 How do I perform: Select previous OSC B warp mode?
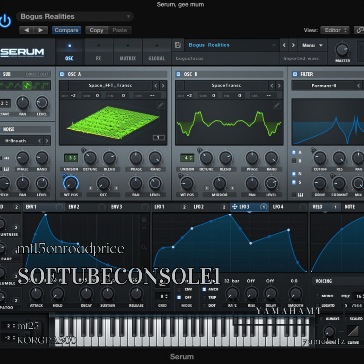coord(207,188)
